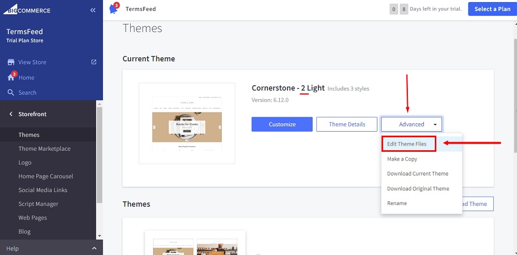Click the Search magnifier icon
The image size is (517, 255).
(11, 93)
